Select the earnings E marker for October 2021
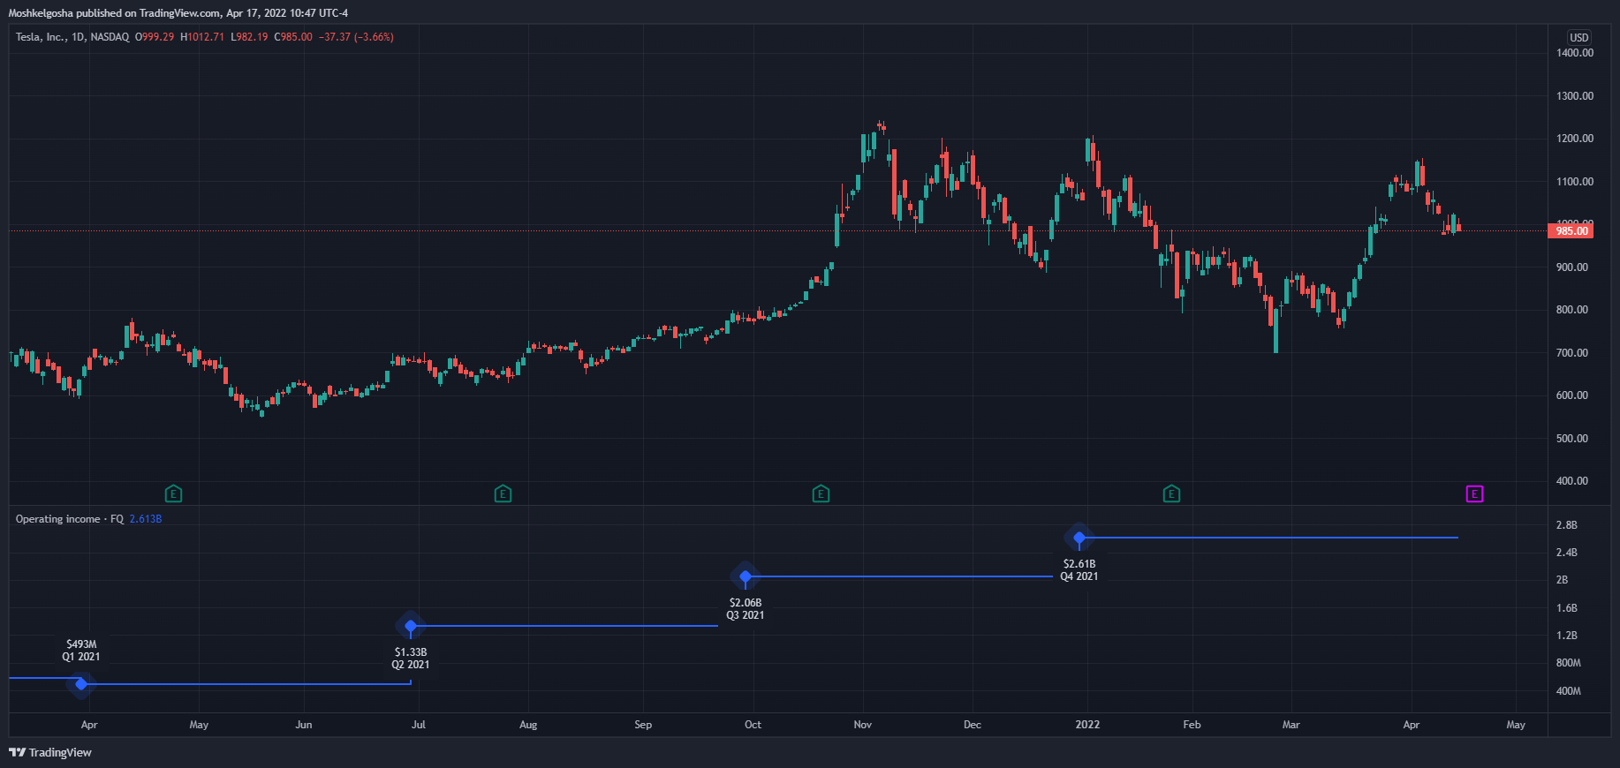 pyautogui.click(x=821, y=493)
